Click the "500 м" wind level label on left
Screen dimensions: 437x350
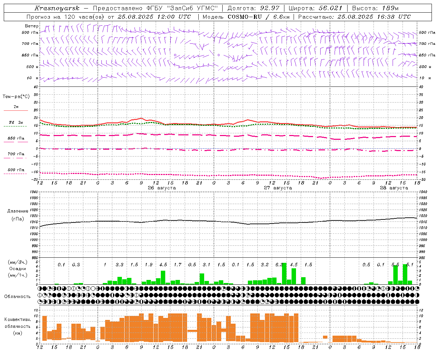[32, 67]
